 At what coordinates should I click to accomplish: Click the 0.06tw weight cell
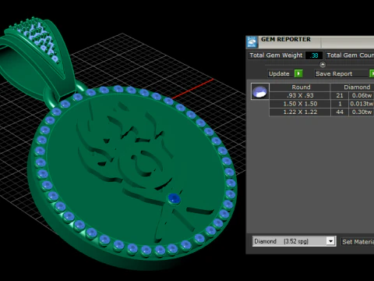tap(362, 95)
